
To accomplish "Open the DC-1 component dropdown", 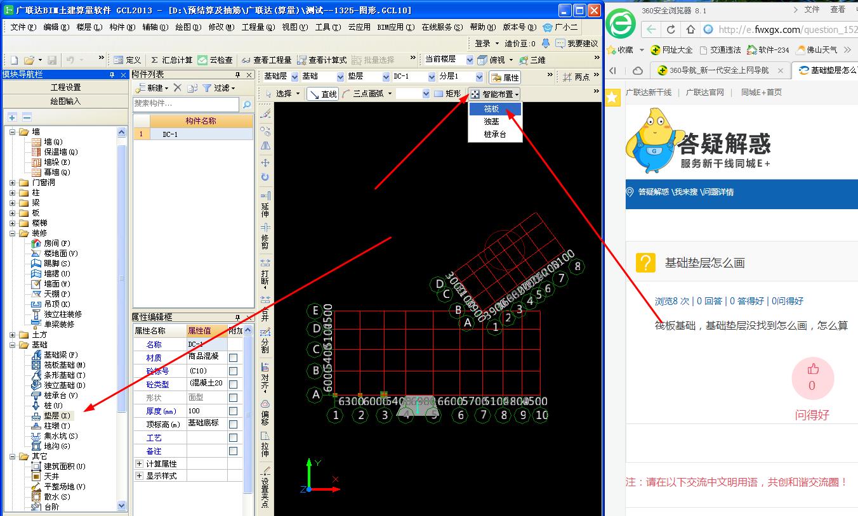I will (x=432, y=77).
